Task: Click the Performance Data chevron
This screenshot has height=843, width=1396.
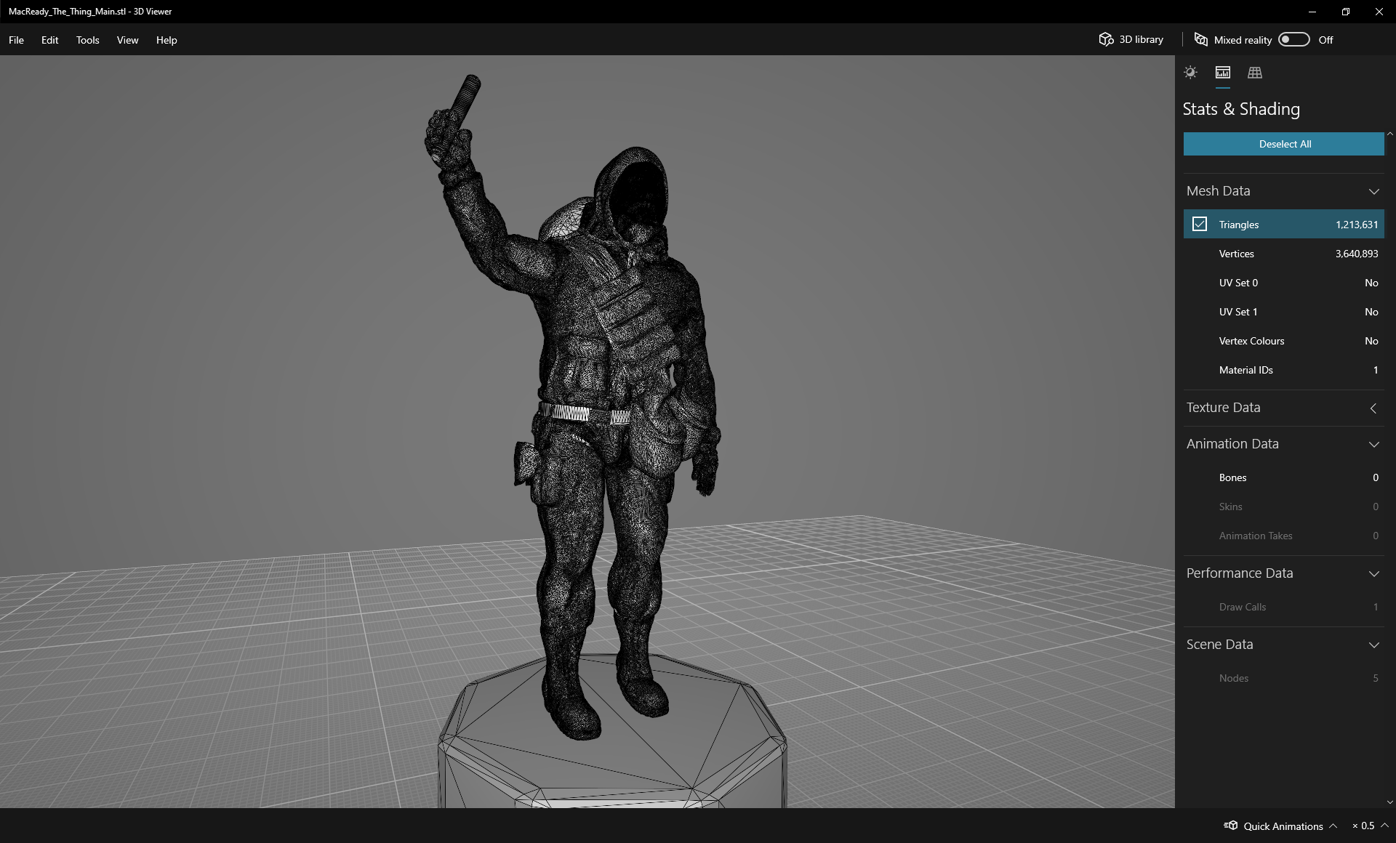Action: pyautogui.click(x=1373, y=573)
